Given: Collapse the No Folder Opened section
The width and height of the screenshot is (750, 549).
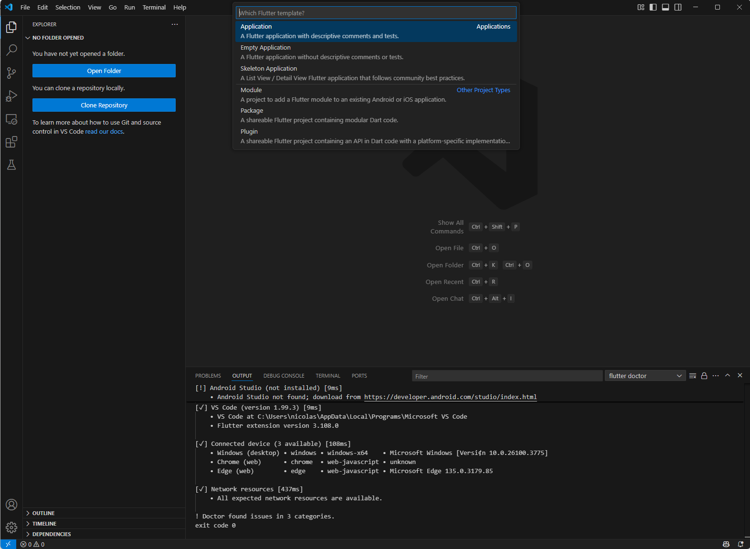Looking at the screenshot, I should tap(104, 38).
